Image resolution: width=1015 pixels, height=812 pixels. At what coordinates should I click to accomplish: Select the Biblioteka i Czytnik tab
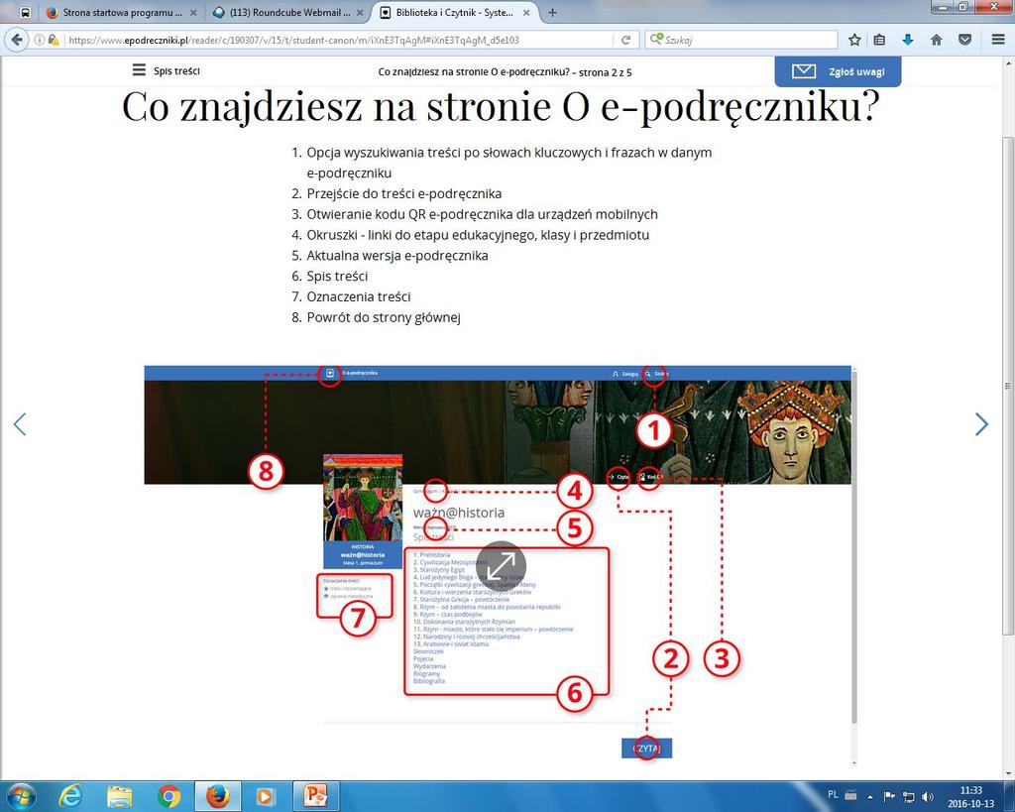coord(454,12)
